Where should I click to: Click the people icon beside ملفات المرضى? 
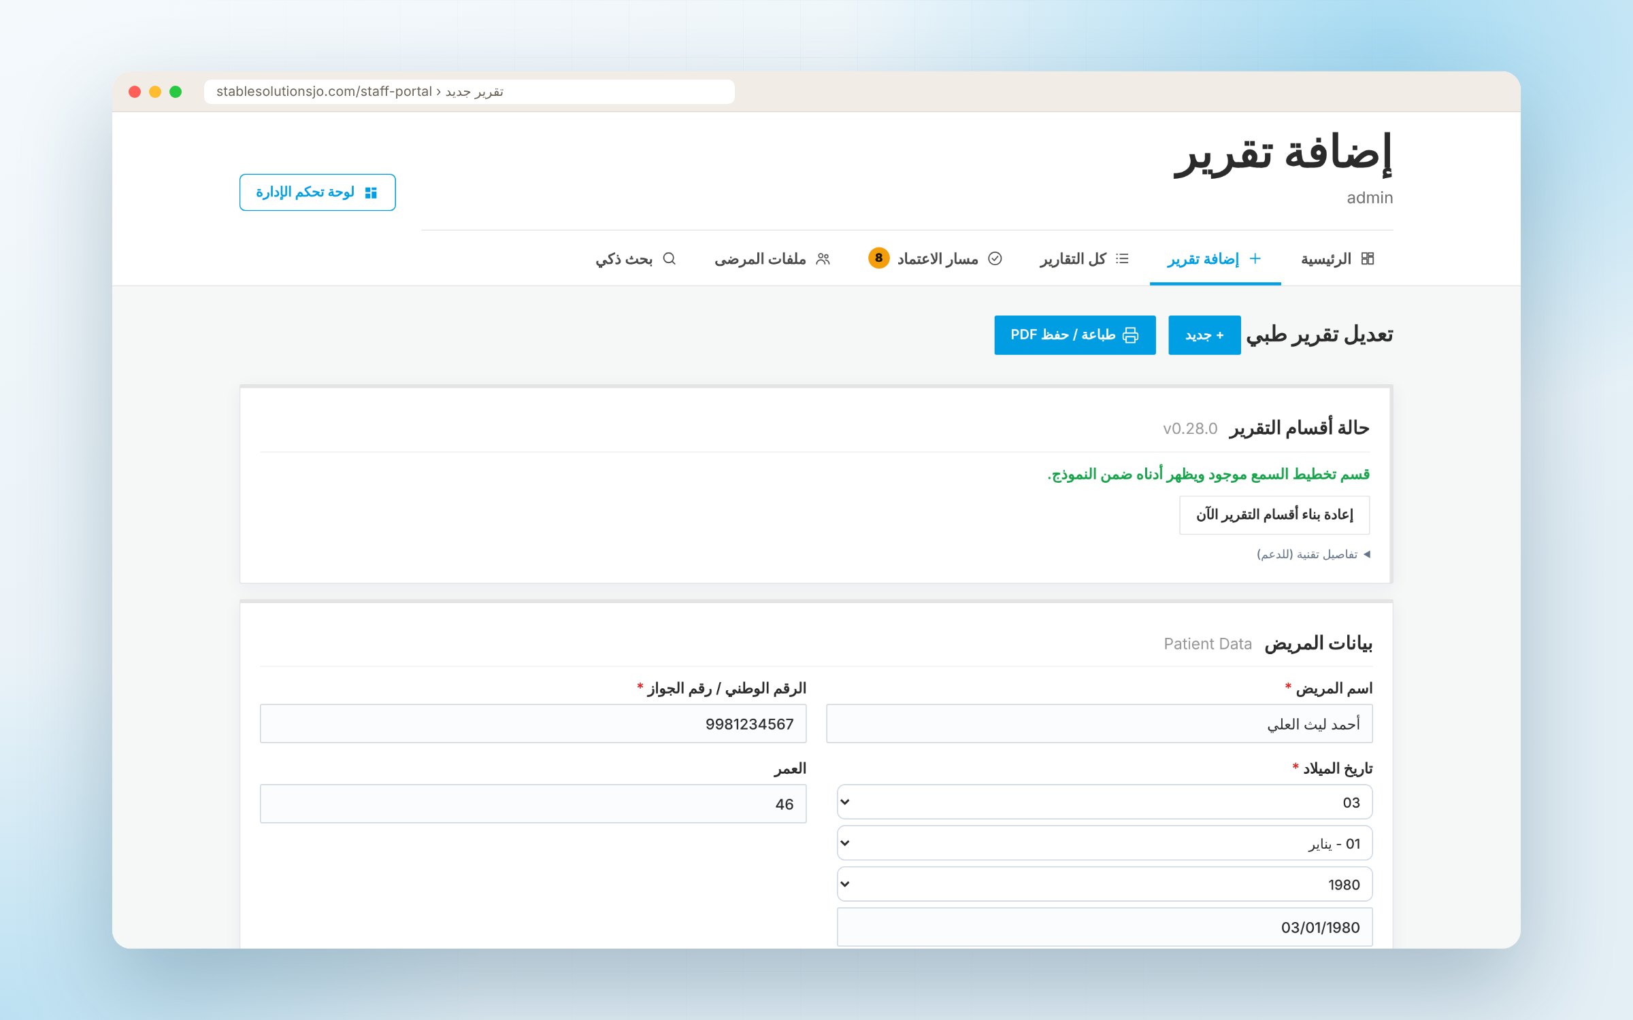pos(823,258)
